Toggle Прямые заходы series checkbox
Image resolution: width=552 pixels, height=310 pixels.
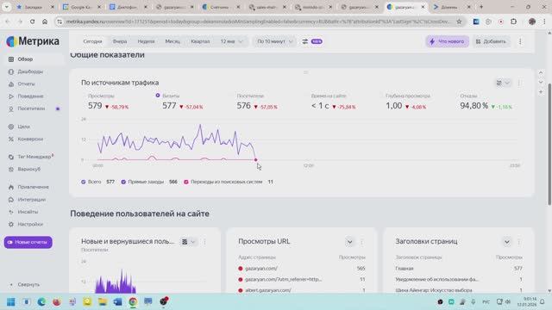[x=123, y=182]
